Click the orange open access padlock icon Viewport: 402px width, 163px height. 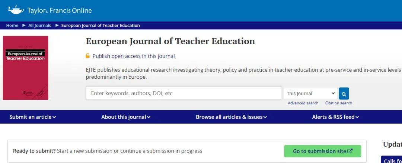88,56
